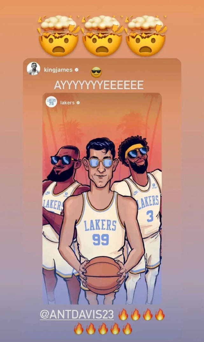Tap the kingjames username

click(x=58, y=70)
